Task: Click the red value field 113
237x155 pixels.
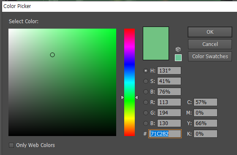Action: (169, 102)
